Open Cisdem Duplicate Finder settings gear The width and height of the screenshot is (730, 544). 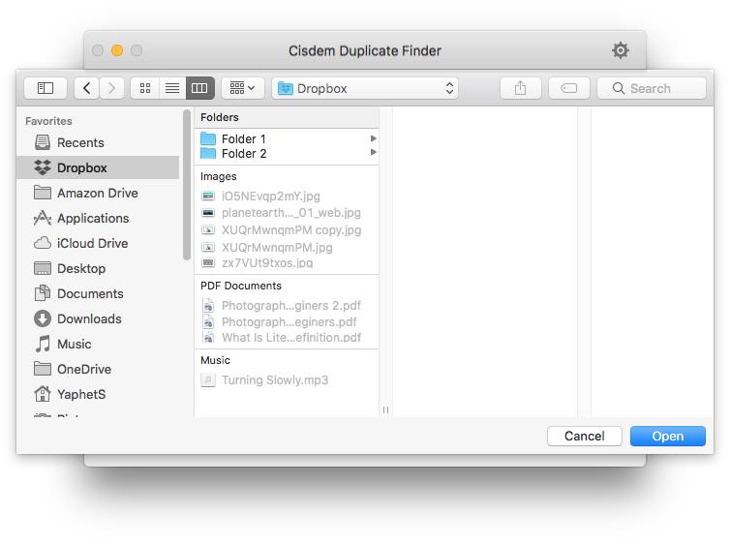point(621,50)
